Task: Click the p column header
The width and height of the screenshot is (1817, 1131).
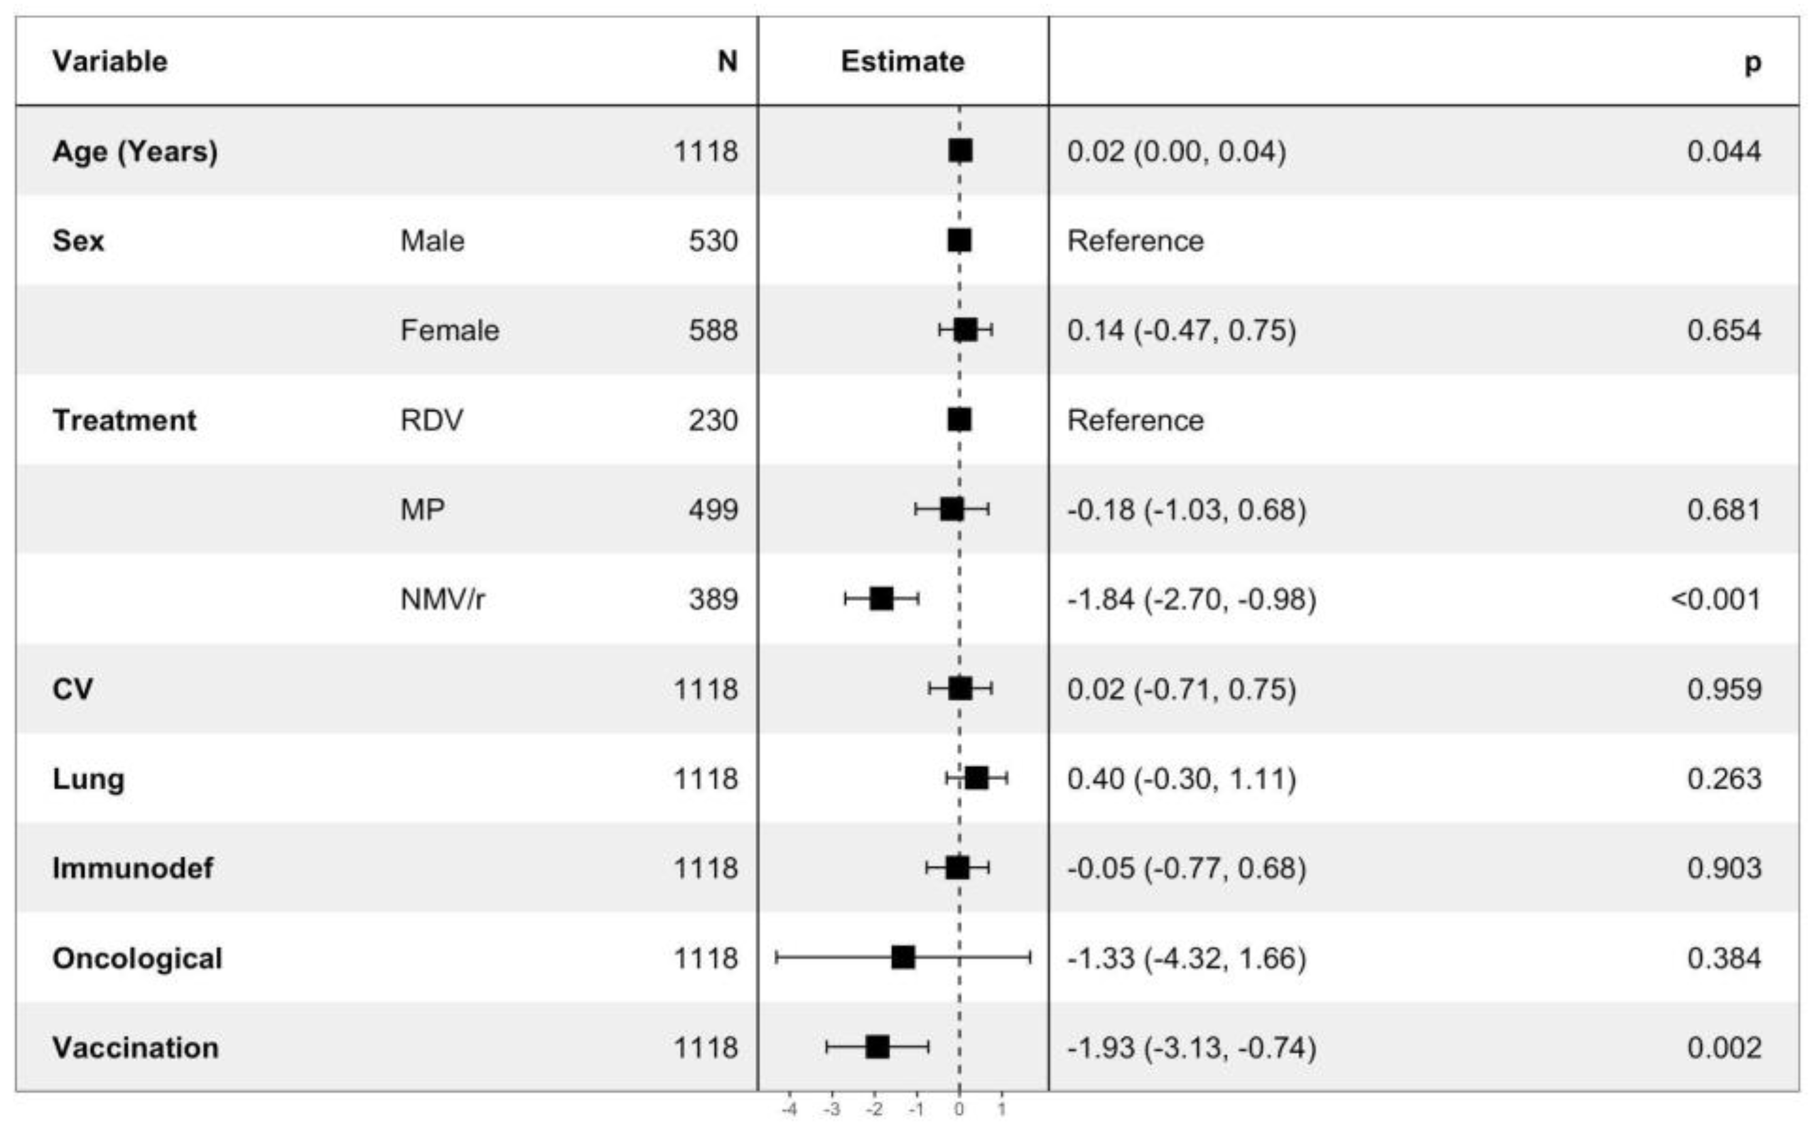Action: click(x=1752, y=63)
